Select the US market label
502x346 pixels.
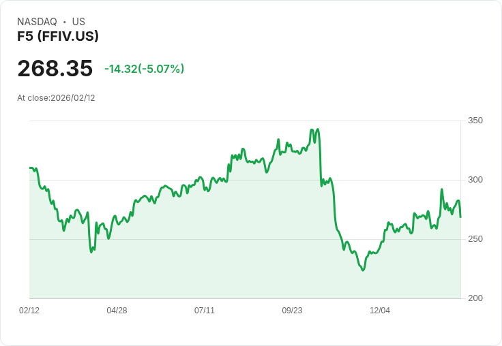pyautogui.click(x=78, y=22)
